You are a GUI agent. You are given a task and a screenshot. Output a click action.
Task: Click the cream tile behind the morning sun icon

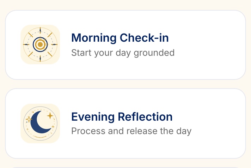pos(40,44)
